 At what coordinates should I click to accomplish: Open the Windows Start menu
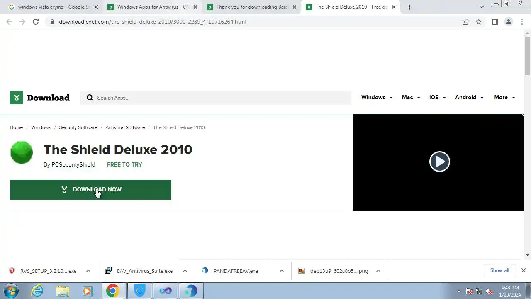click(x=12, y=291)
